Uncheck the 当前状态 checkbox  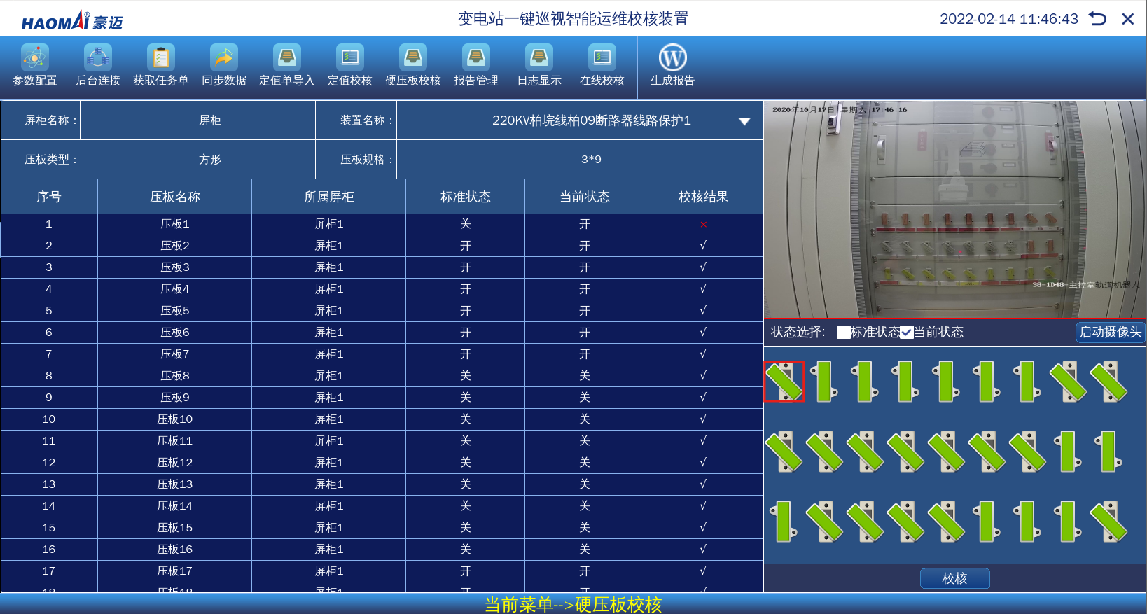[x=907, y=332]
